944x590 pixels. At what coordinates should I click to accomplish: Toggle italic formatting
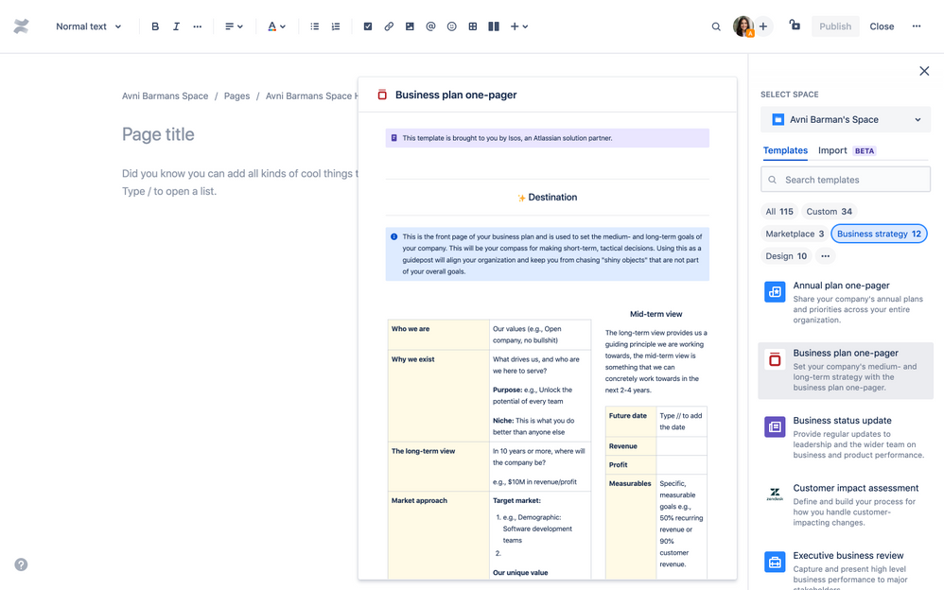[x=176, y=26]
